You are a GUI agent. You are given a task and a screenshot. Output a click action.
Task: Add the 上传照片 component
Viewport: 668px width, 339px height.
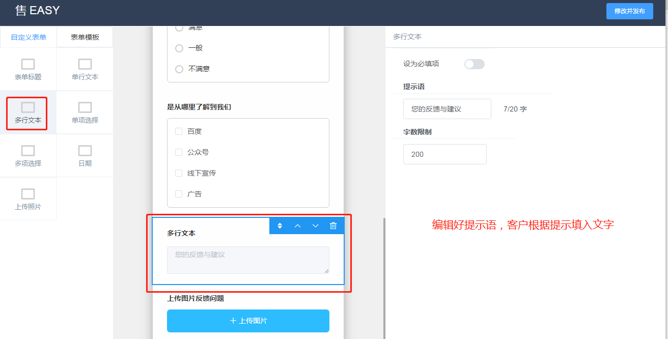pos(28,199)
